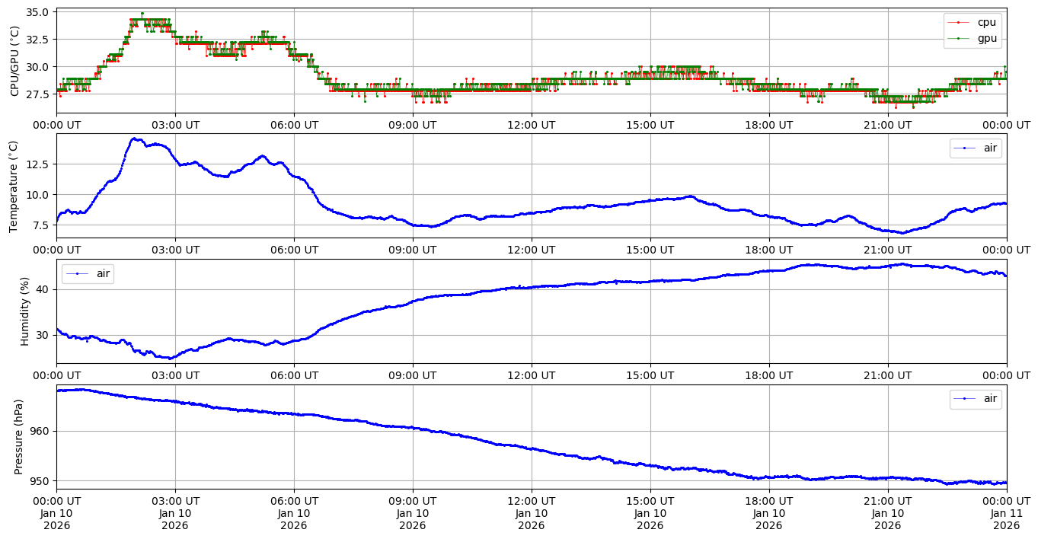Click the air legend in the Pressure plot
This screenshot has height=539, width=1038.
[976, 399]
